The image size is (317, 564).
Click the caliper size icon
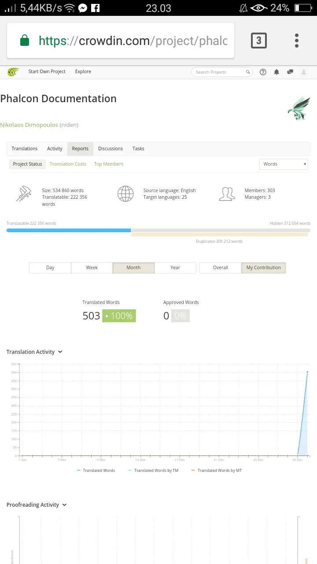click(x=24, y=193)
